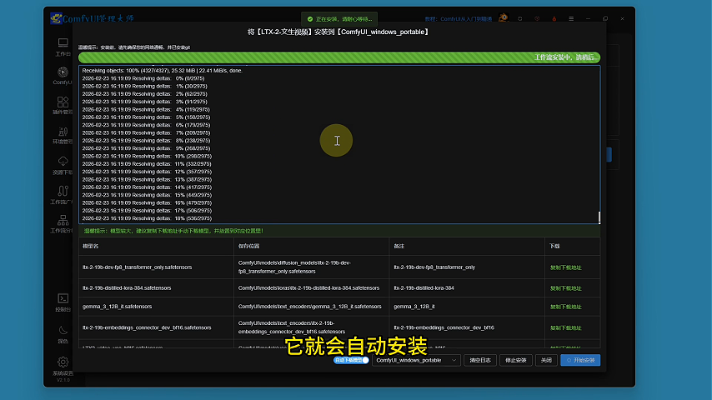Click log line Resolving deltas: 10% (298/2975)
The image size is (712, 400).
(147, 156)
